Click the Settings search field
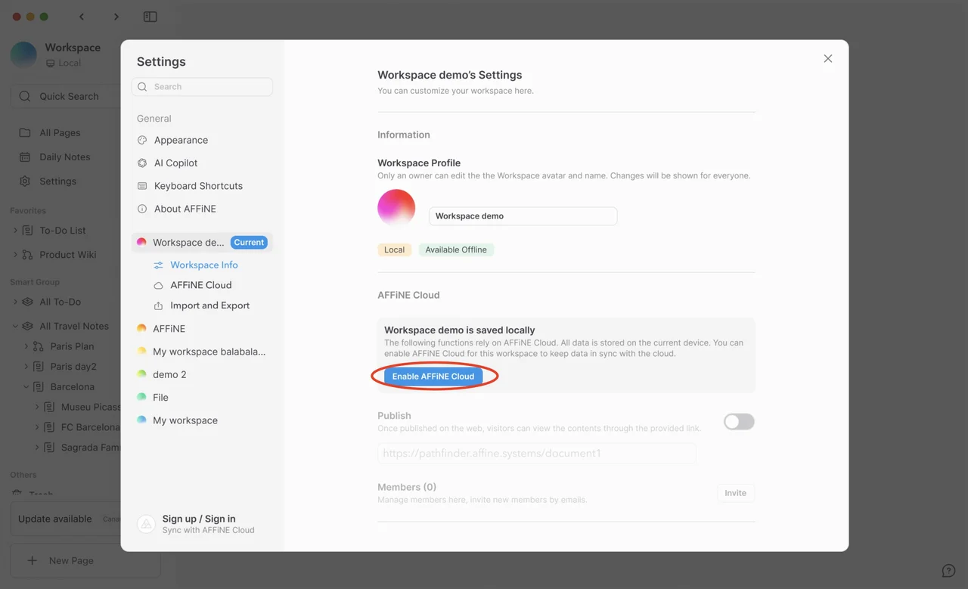 [202, 87]
